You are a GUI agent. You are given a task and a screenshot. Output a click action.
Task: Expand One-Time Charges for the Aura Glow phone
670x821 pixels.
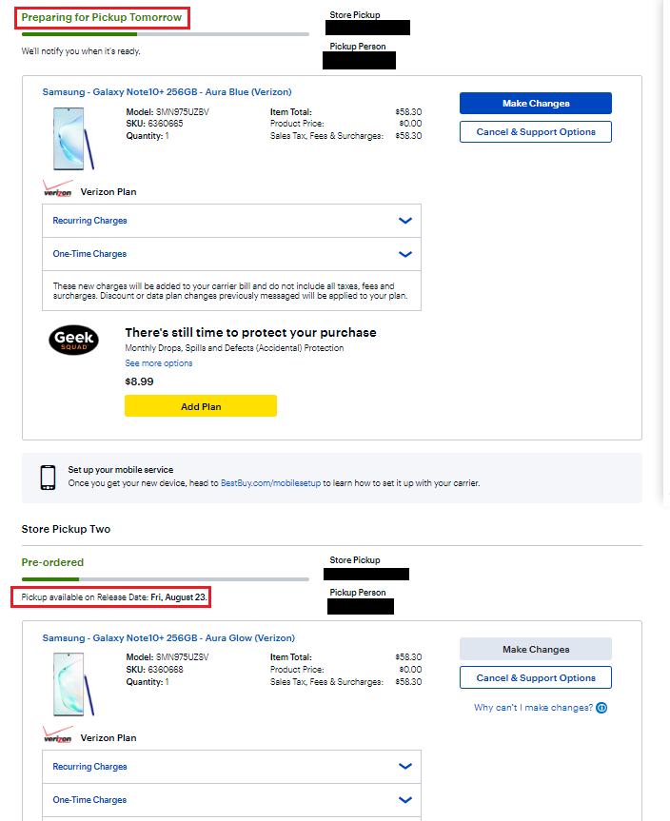pos(231,800)
